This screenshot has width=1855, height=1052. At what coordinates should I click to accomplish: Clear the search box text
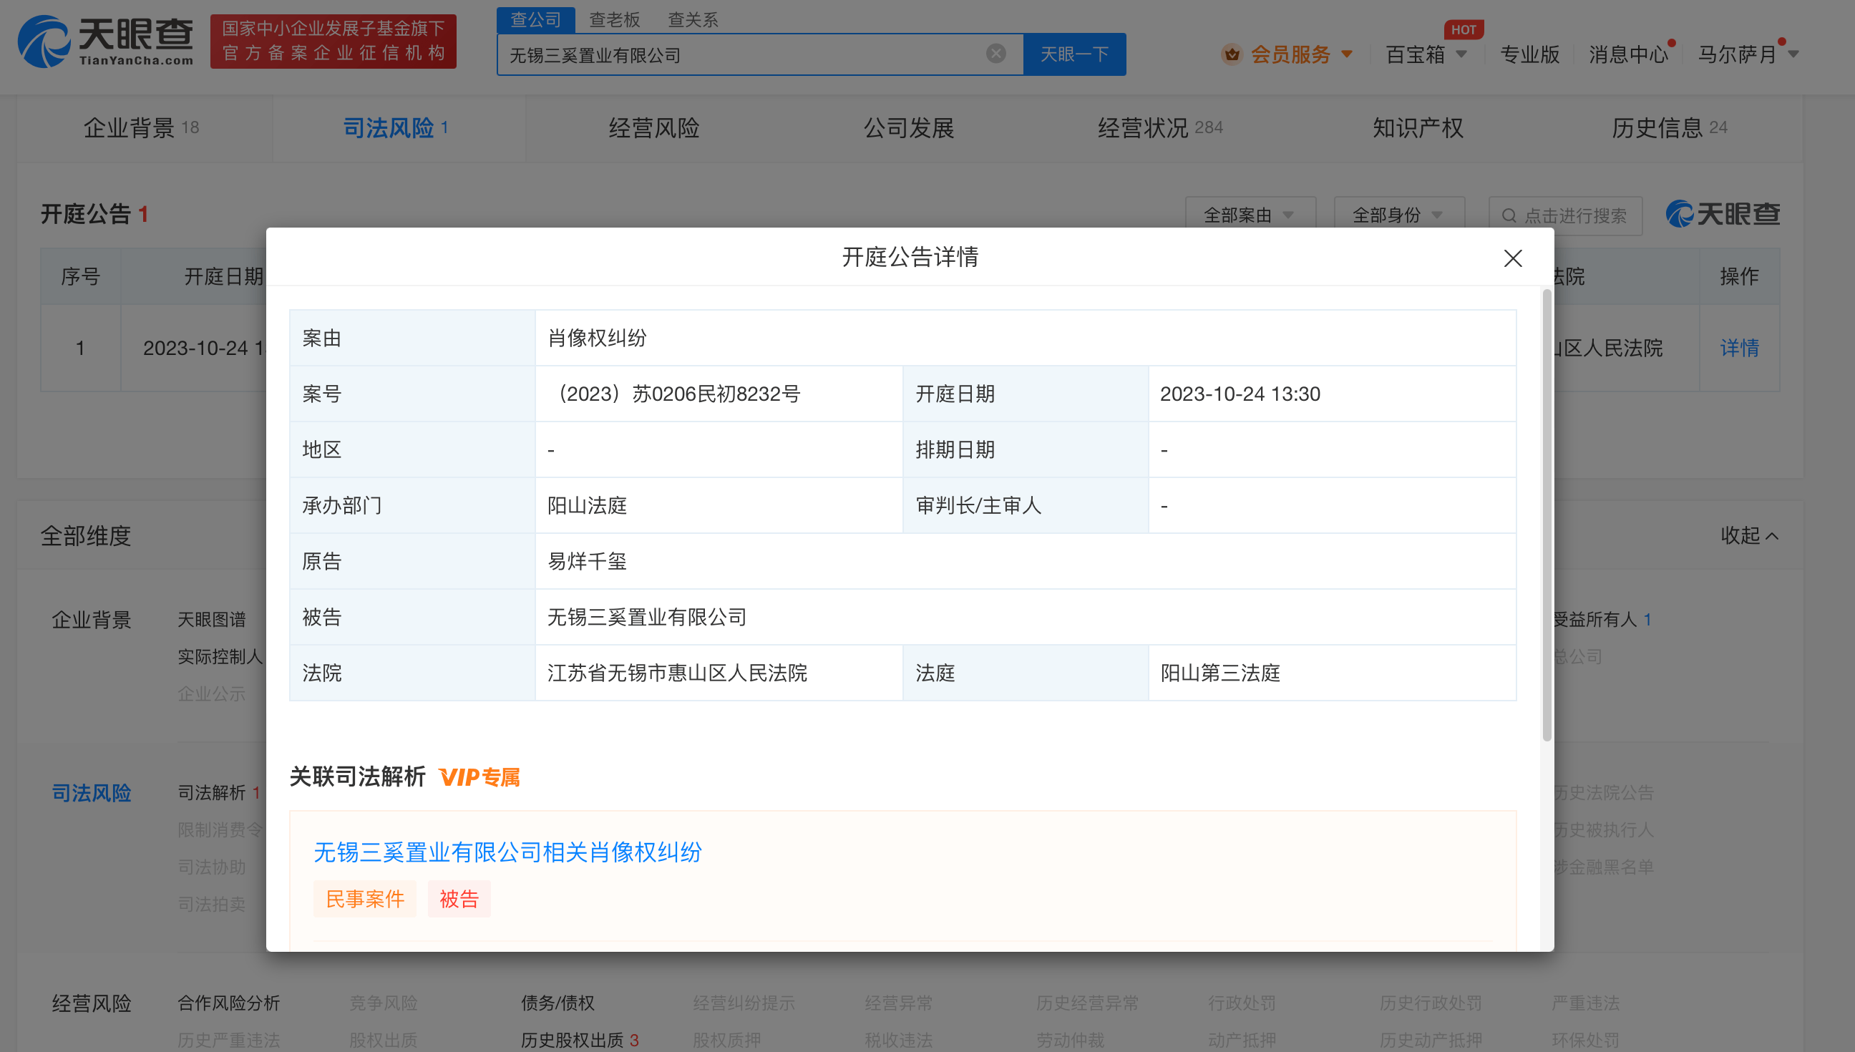click(995, 54)
